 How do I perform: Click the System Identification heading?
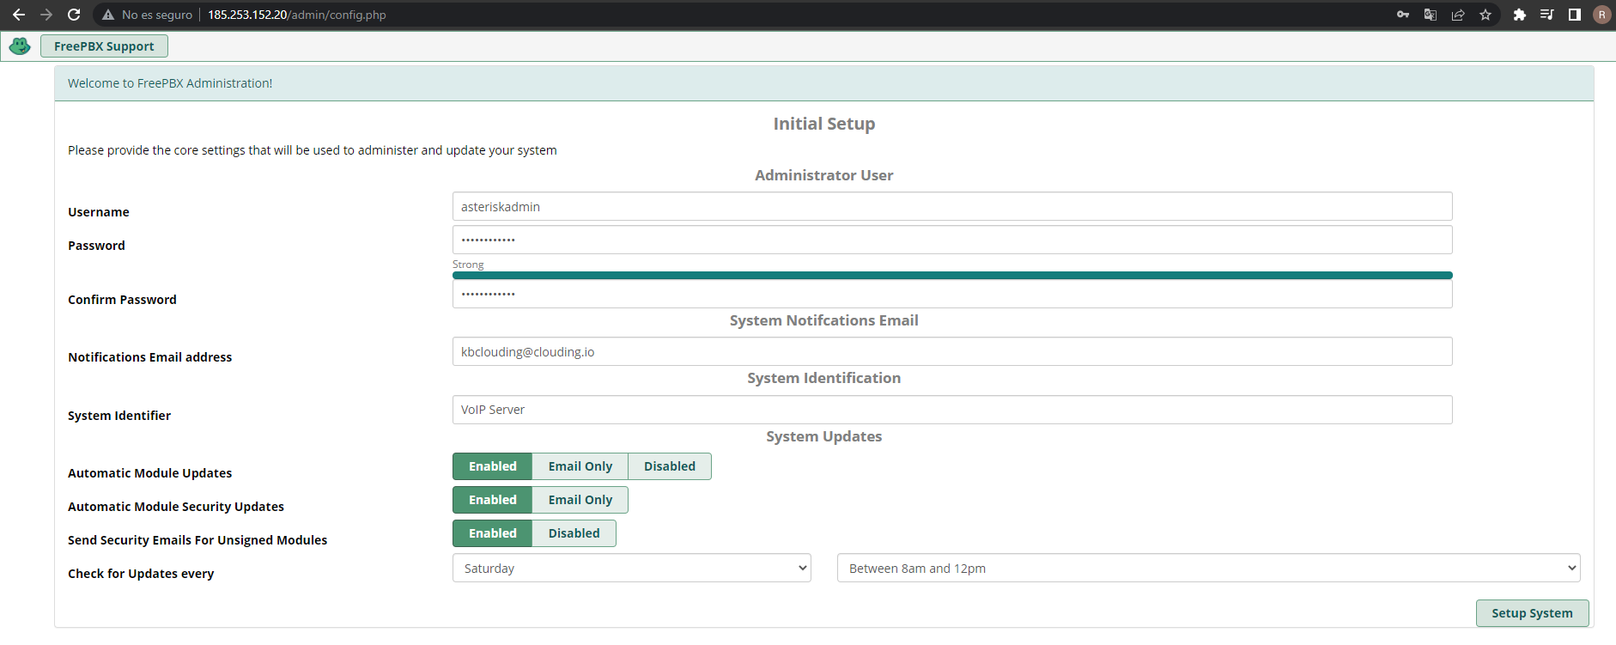pyautogui.click(x=824, y=378)
